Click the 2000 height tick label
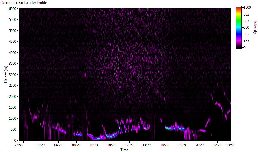Viewport: 258px width, 152px height. pyautogui.click(x=13, y=97)
